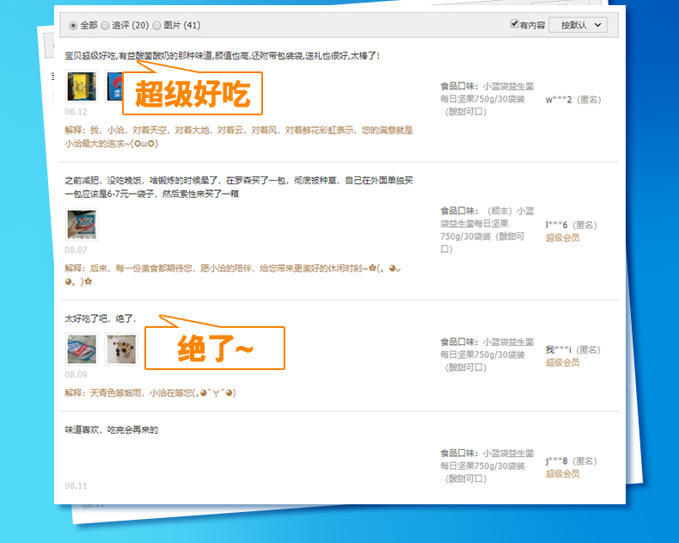
Task: Uncheck the 有内容 checkbox
Action: coord(515,24)
